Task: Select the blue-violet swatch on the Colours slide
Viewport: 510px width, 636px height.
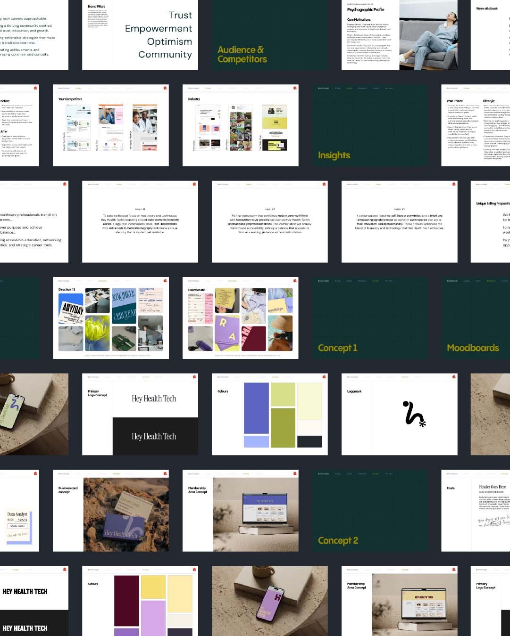Action: point(256,408)
